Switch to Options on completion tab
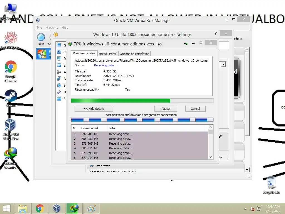285x214 pixels. tap(134, 54)
